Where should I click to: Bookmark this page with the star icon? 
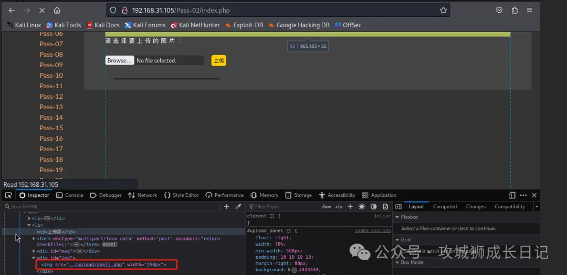443,10
